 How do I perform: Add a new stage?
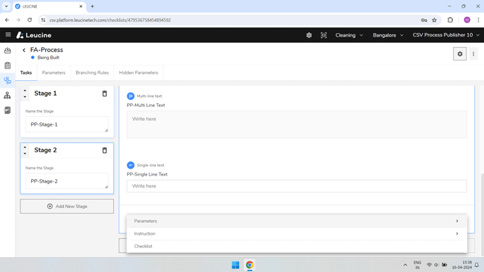[67, 207]
